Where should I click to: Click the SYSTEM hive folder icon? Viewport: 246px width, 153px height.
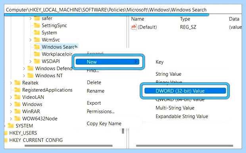[x=11, y=126]
